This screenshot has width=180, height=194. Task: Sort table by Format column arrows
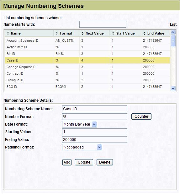[57, 33]
